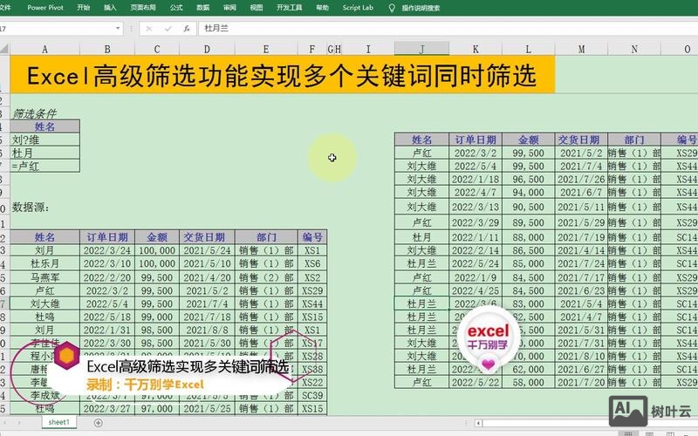This screenshot has width=698, height=436.
Task: Click the cancel (X) icon in formula bar
Action: pyautogui.click(x=149, y=29)
